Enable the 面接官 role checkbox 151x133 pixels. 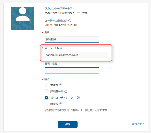pyautogui.click(x=47, y=104)
